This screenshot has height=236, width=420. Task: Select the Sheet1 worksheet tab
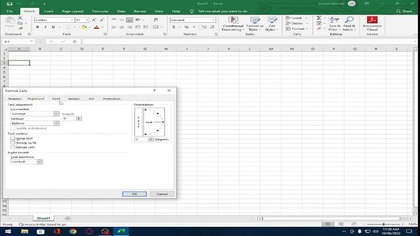(43, 218)
